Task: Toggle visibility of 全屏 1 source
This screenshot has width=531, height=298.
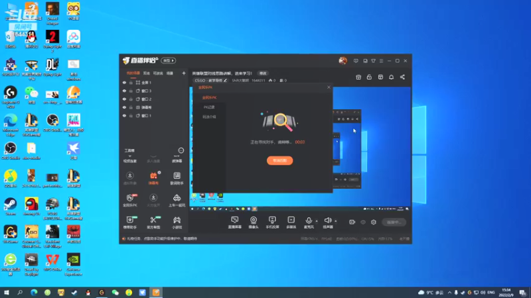Action: pos(124,82)
